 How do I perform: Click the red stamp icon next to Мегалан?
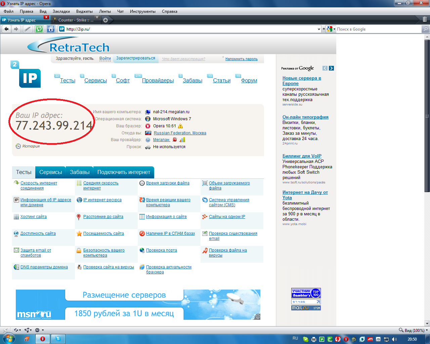point(175,140)
